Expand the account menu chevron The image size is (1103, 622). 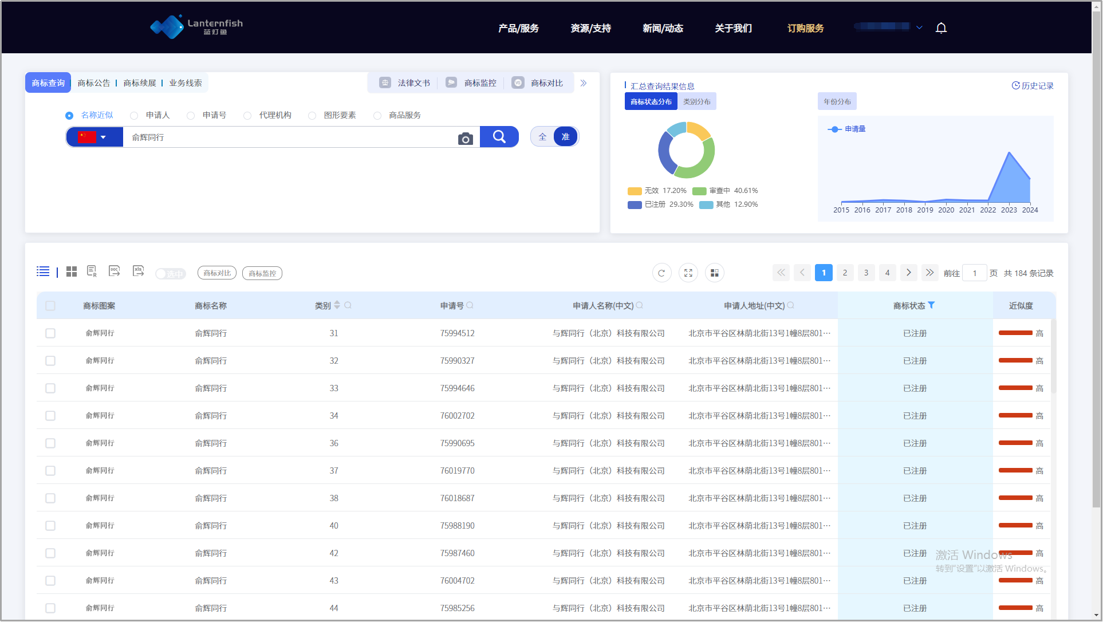pos(920,27)
